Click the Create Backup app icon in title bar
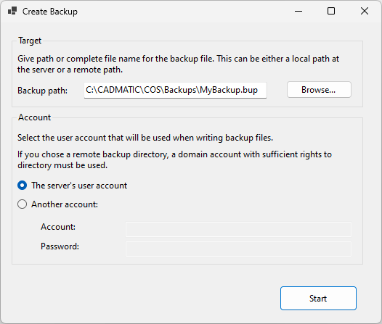 coord(12,11)
